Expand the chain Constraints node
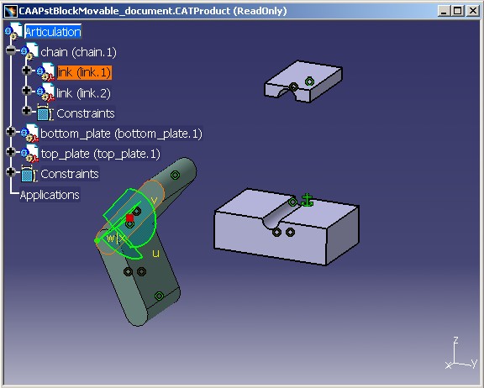 [x=27, y=110]
